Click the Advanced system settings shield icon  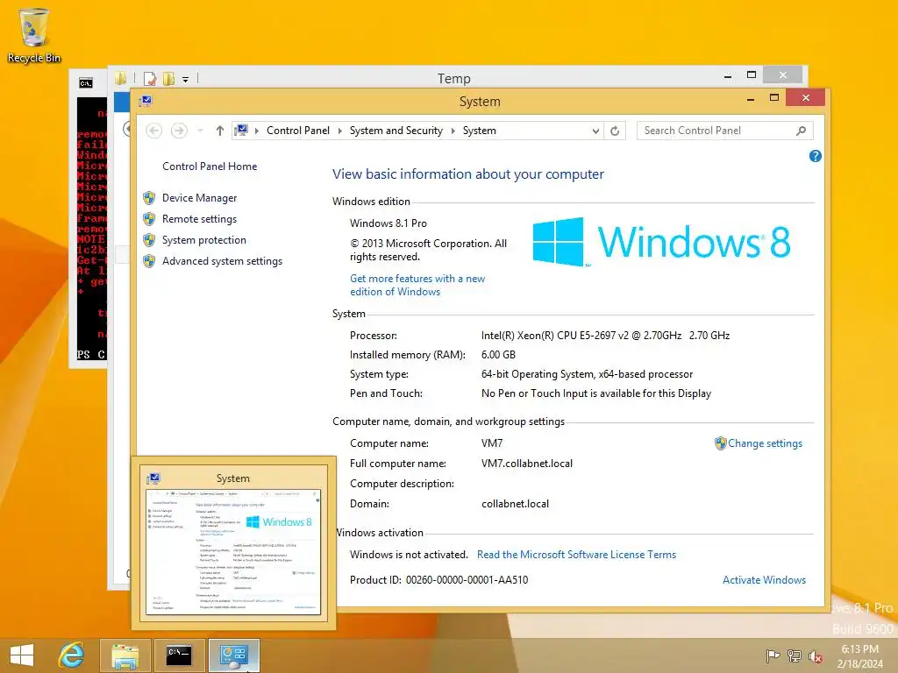point(149,261)
